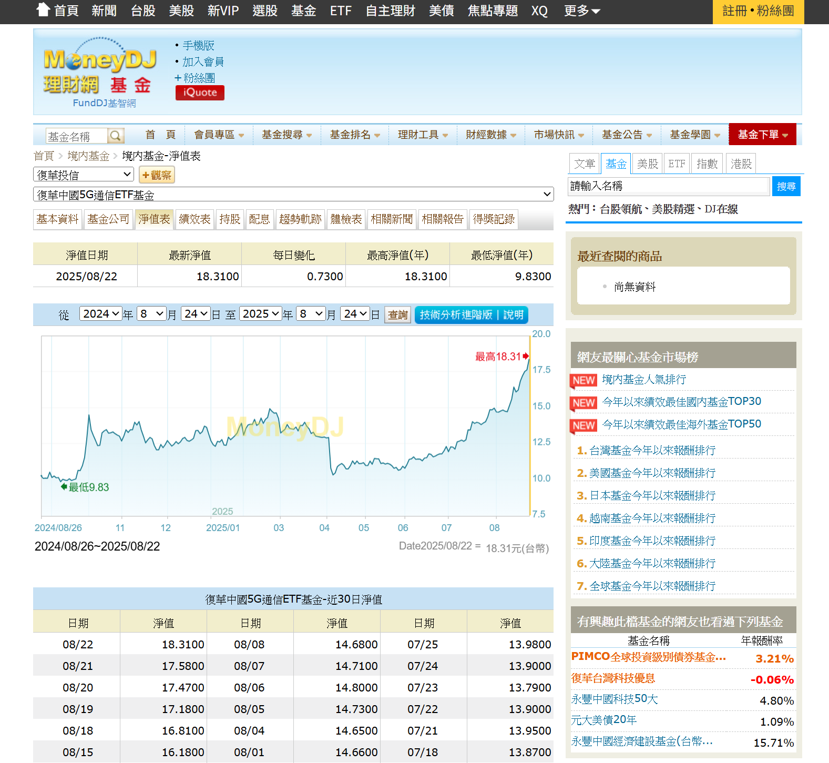Switch to the 趨勢軌跡 tab
Image resolution: width=829 pixels, height=763 pixels.
click(x=300, y=219)
